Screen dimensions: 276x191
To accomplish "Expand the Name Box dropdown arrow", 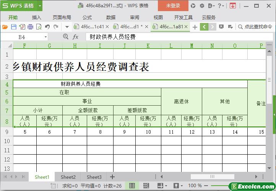I will [45, 37].
